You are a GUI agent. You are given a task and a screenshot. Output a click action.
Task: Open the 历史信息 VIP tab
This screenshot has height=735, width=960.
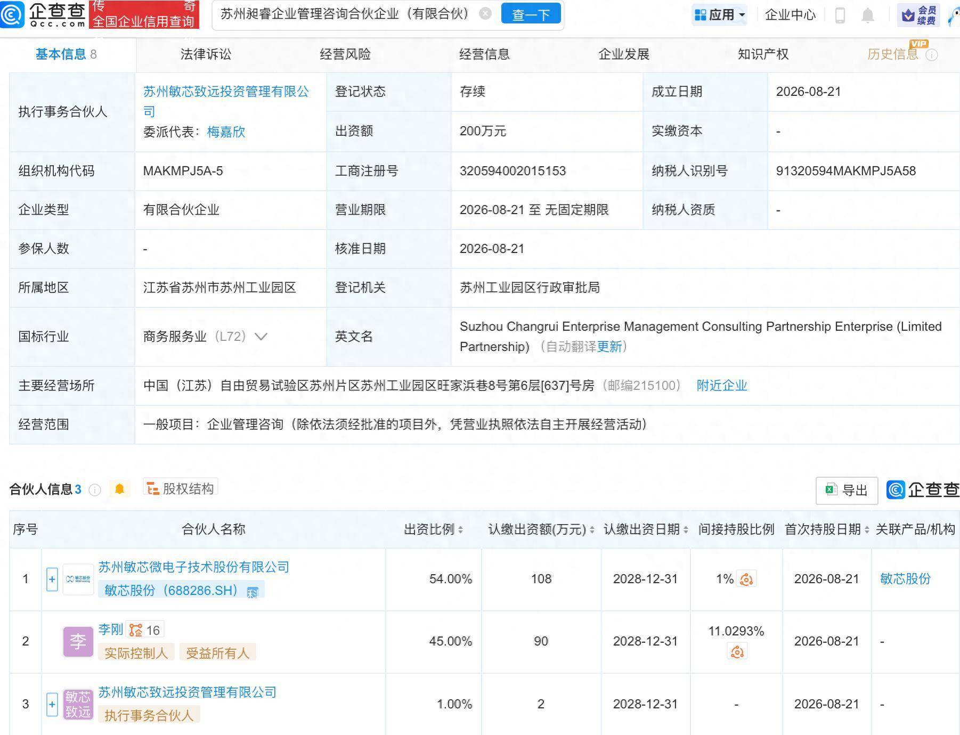click(893, 54)
